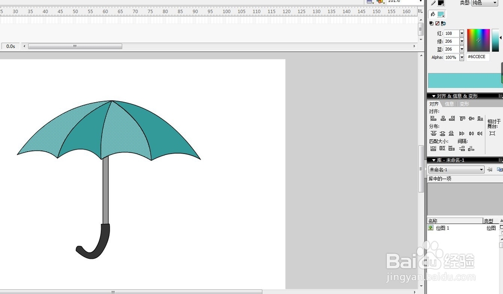503x294 pixels.
Task: Distribute bottom edges in Align panel
Action: tap(451, 133)
